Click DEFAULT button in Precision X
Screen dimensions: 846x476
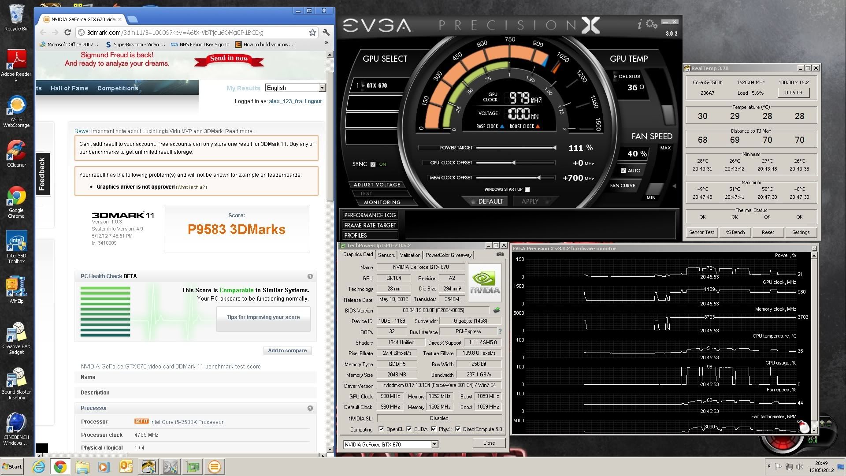(x=490, y=201)
